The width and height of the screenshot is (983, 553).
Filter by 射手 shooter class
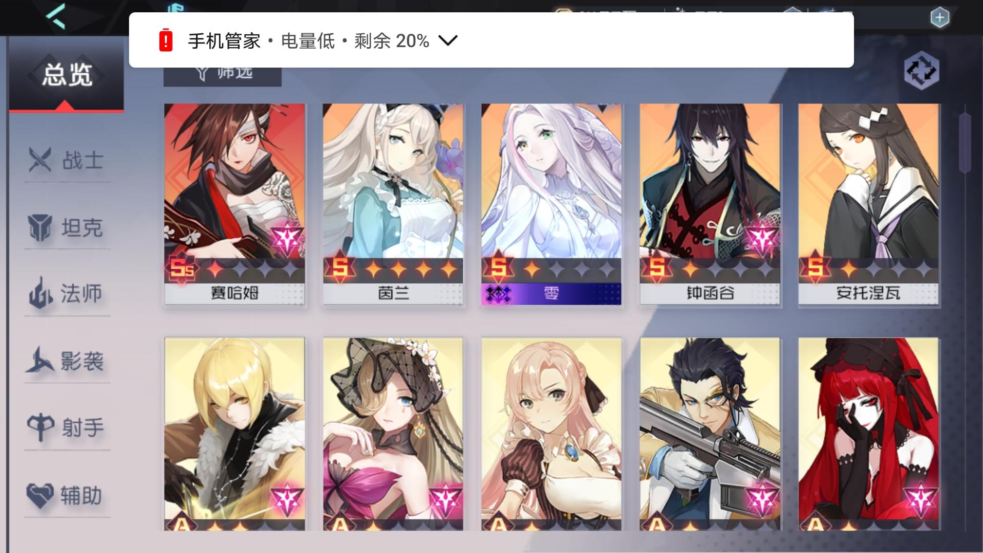[67, 428]
